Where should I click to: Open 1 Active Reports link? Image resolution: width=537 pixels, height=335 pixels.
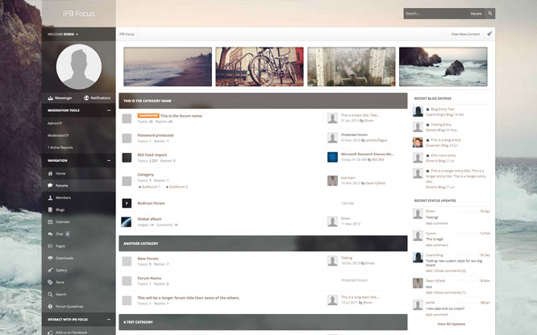coord(60,147)
